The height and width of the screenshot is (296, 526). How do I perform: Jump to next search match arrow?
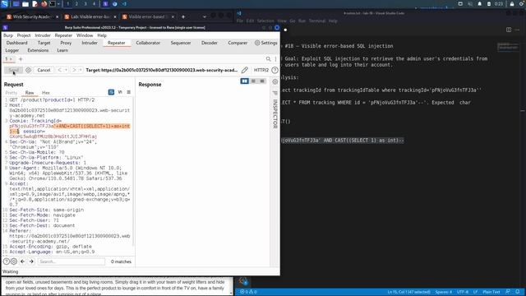point(31,261)
